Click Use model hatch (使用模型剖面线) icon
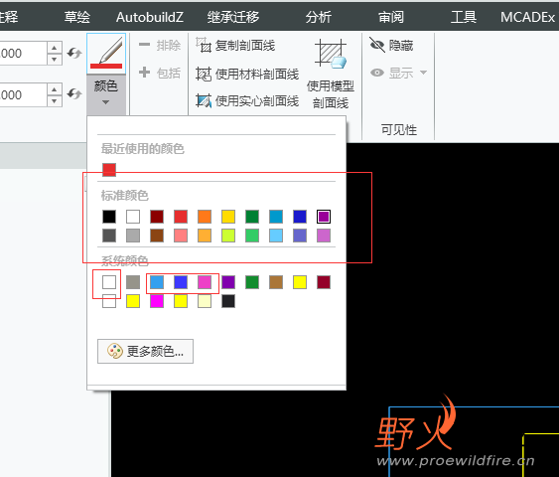The image size is (559, 477). click(331, 54)
